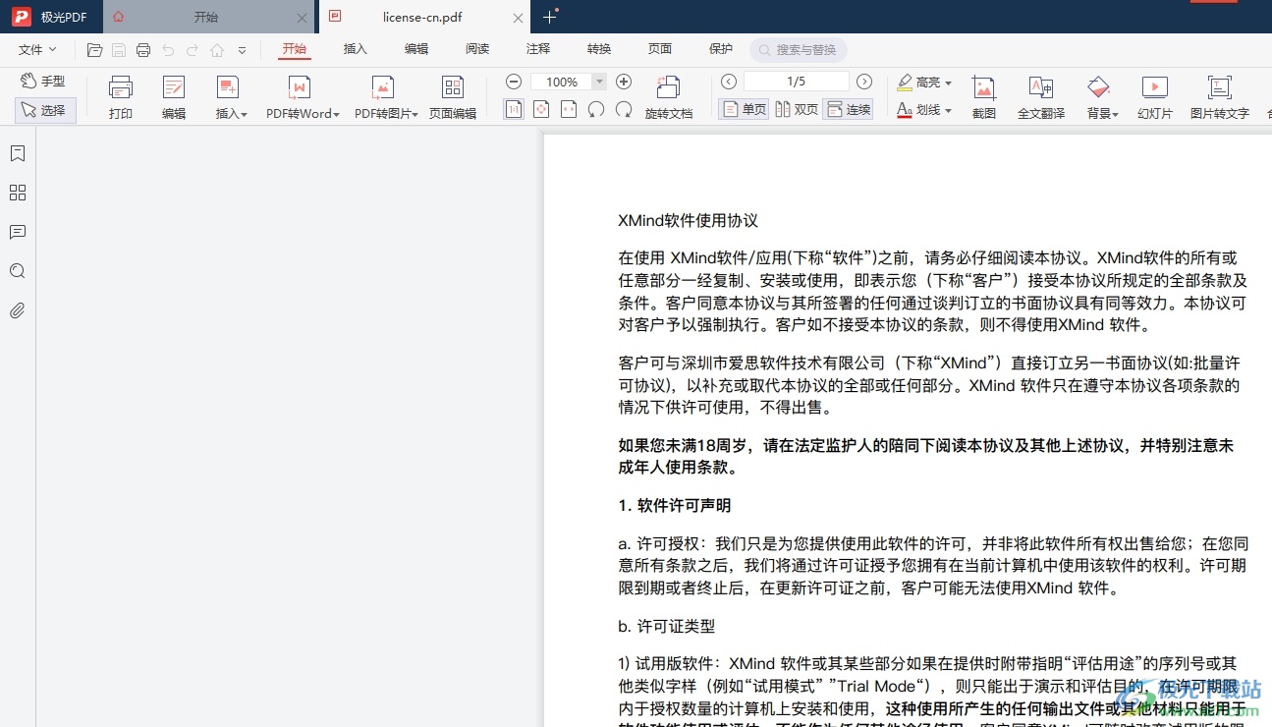Zoom out with the minus button
Image resolution: width=1272 pixels, height=727 pixels.
point(514,82)
